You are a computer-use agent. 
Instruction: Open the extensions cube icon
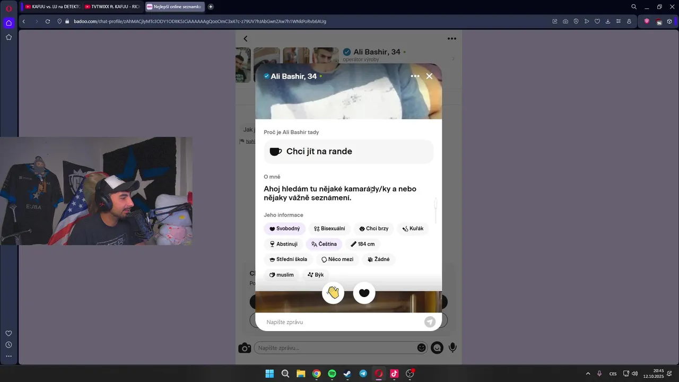coord(669,21)
